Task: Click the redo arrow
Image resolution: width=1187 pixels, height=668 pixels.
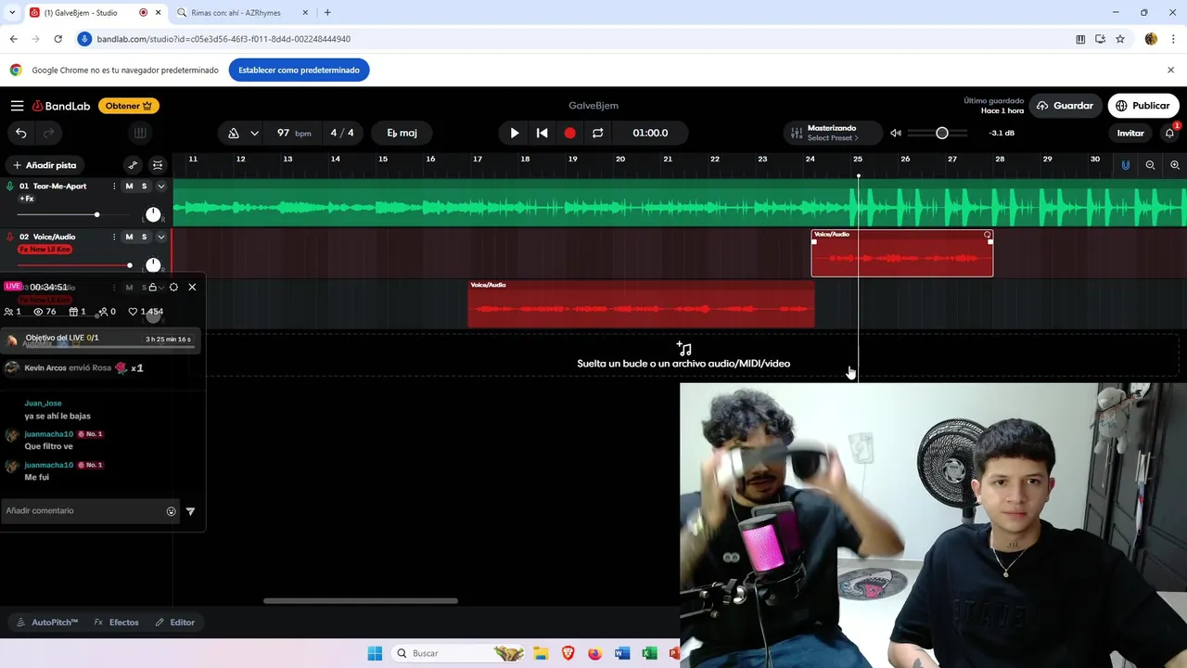Action: click(49, 133)
